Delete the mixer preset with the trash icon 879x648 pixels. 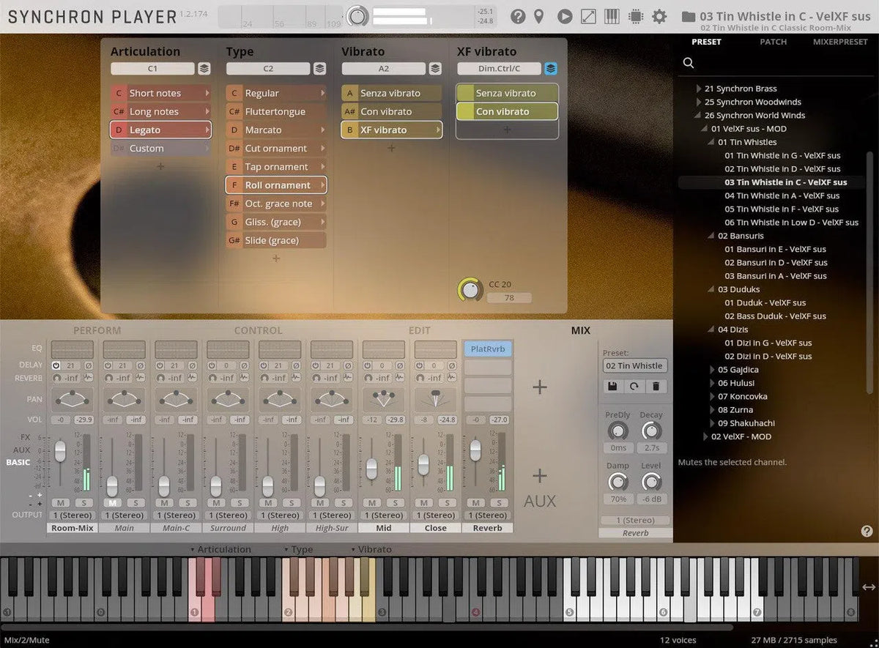pos(656,386)
